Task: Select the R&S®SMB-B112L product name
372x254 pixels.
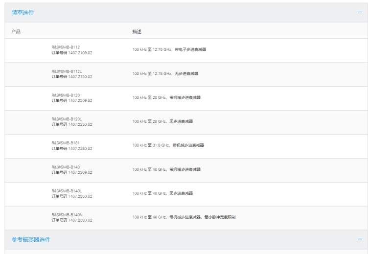Action: pos(67,71)
